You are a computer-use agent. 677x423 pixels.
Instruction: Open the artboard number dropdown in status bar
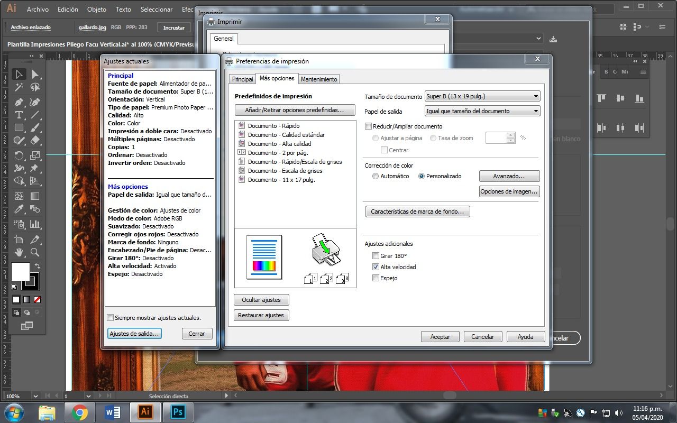[88, 396]
